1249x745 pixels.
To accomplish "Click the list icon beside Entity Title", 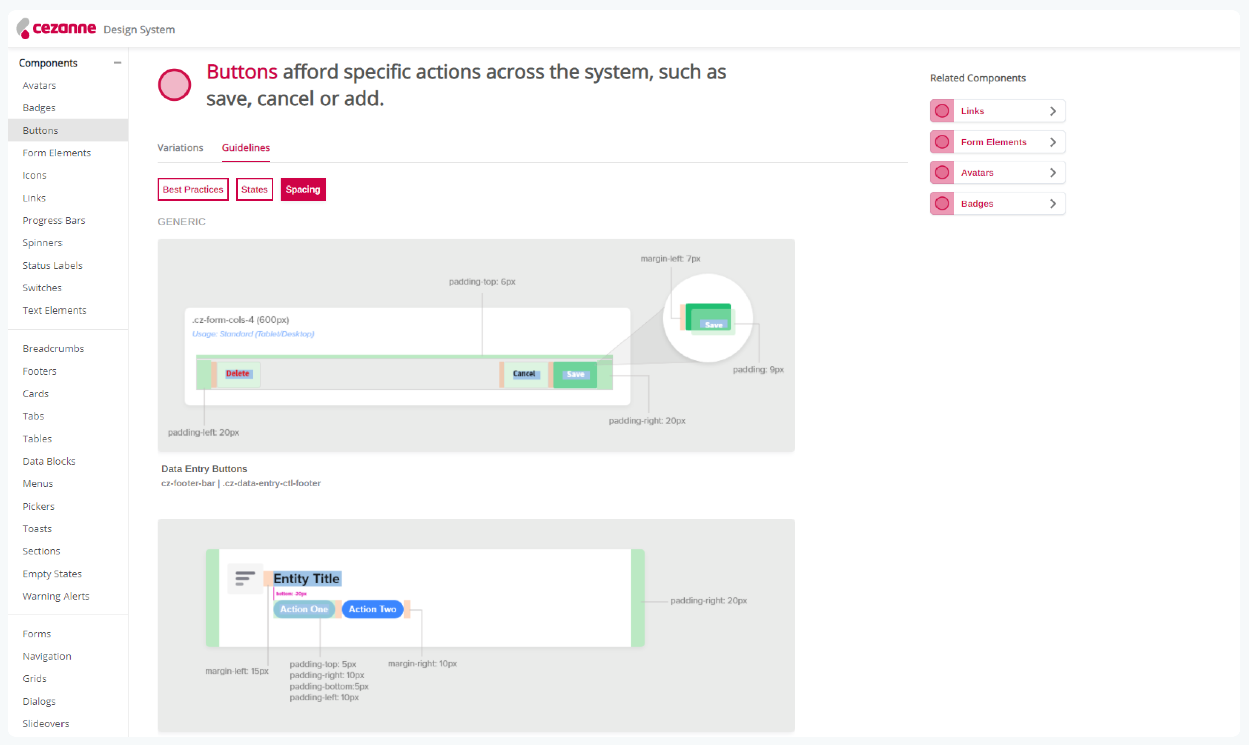I will pos(244,579).
